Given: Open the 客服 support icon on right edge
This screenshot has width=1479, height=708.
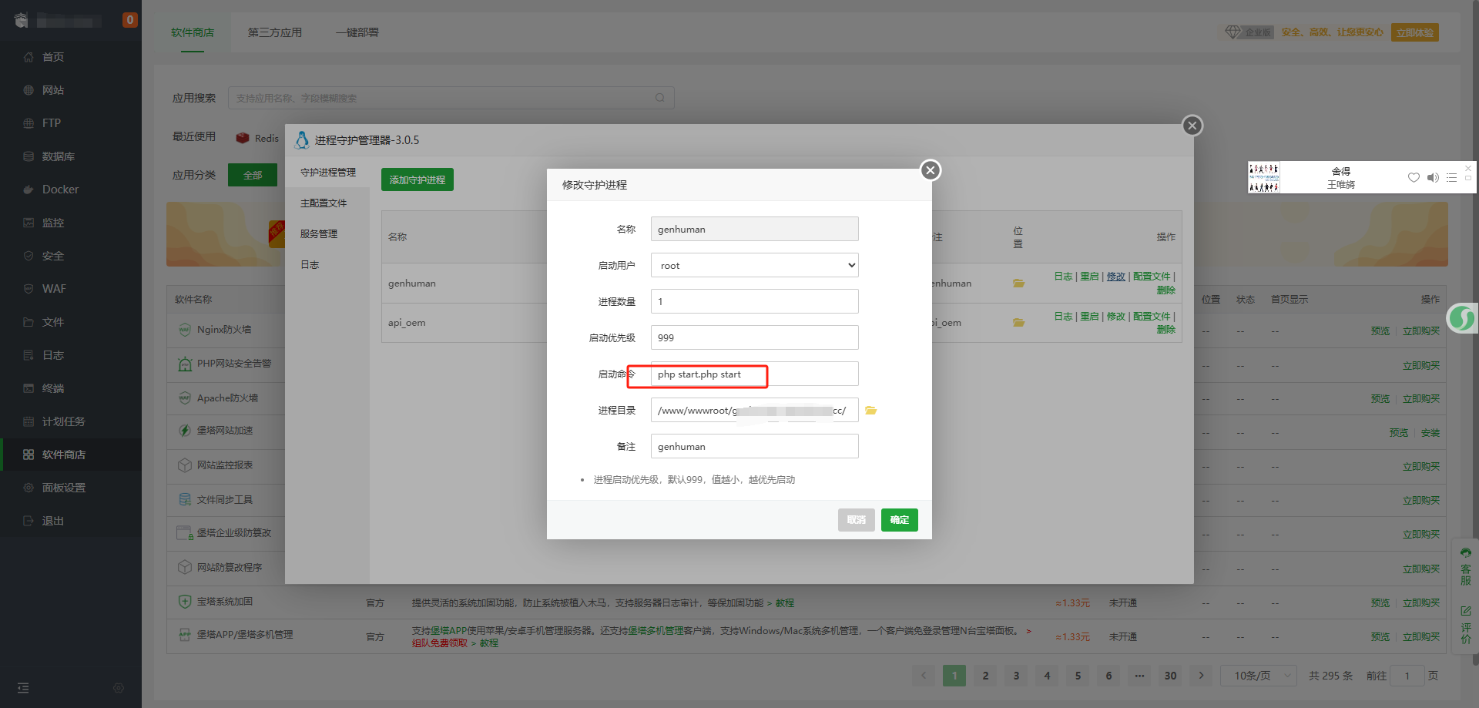Looking at the screenshot, I should pyautogui.click(x=1465, y=567).
